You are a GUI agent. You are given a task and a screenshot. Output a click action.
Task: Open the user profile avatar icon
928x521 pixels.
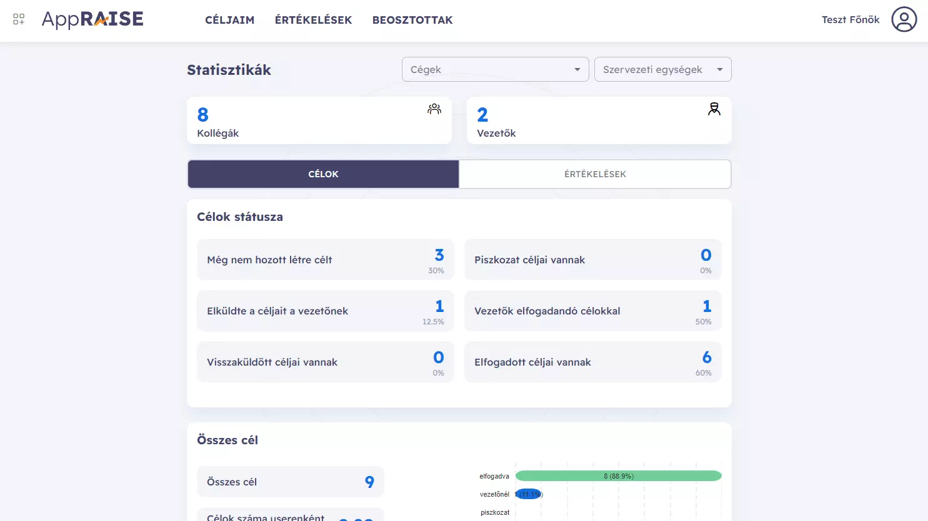tap(904, 19)
